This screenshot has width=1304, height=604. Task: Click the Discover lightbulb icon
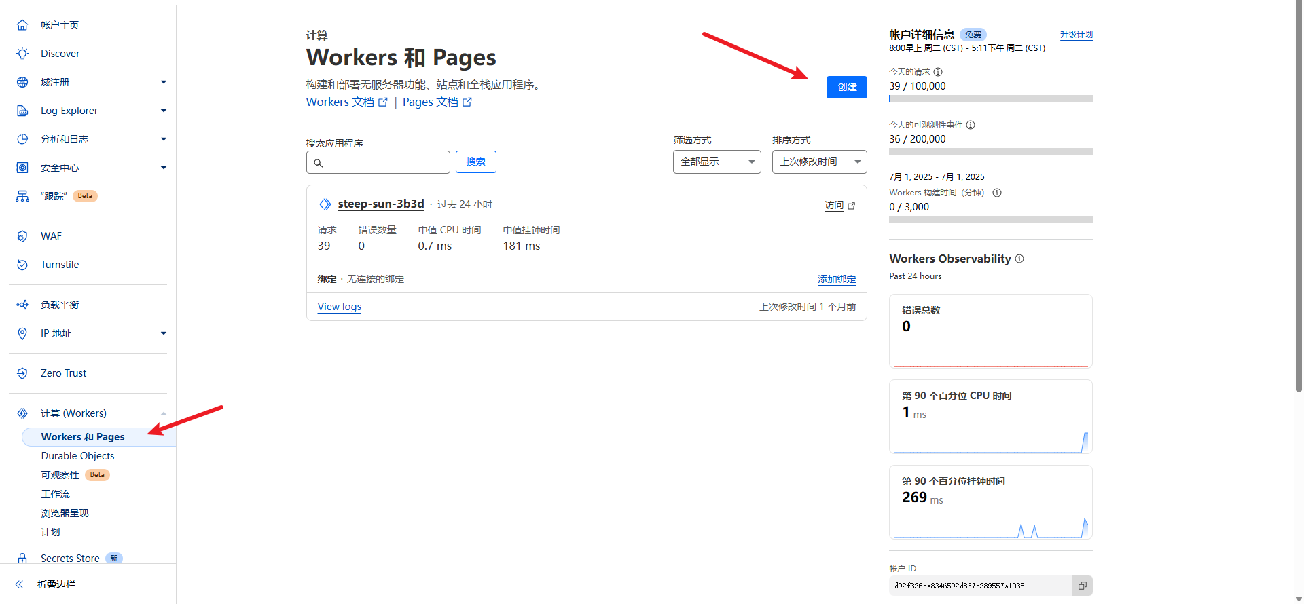tap(22, 54)
